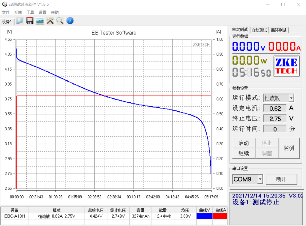The image size is (306, 226).
Task: Click the 起始电压 column header
Action: pos(96,210)
